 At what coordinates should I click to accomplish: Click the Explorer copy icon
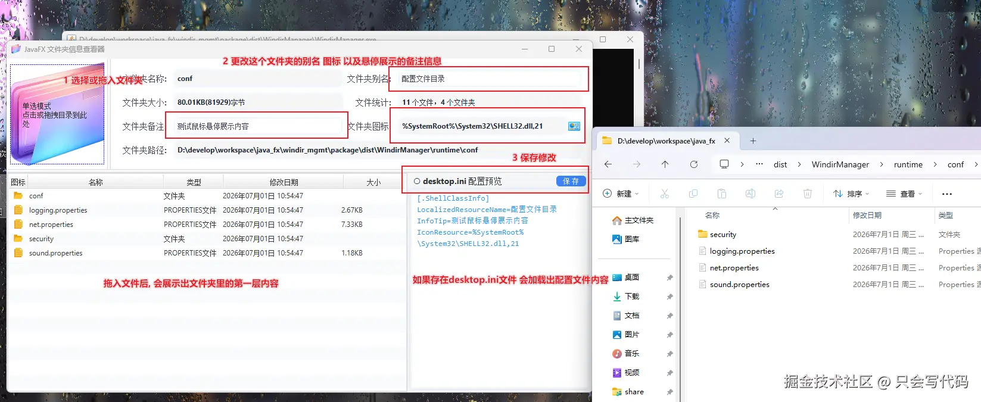[693, 194]
